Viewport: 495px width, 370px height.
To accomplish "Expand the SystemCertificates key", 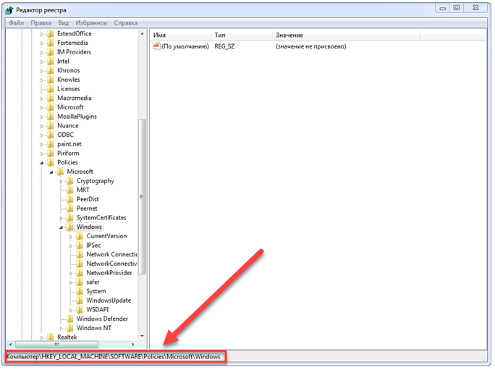I will [x=62, y=218].
